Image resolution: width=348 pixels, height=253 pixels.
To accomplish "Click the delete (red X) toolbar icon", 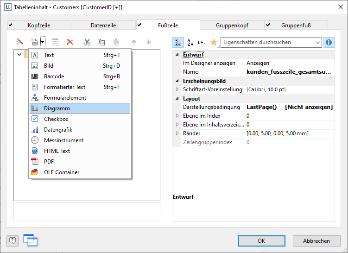I will tap(70, 42).
